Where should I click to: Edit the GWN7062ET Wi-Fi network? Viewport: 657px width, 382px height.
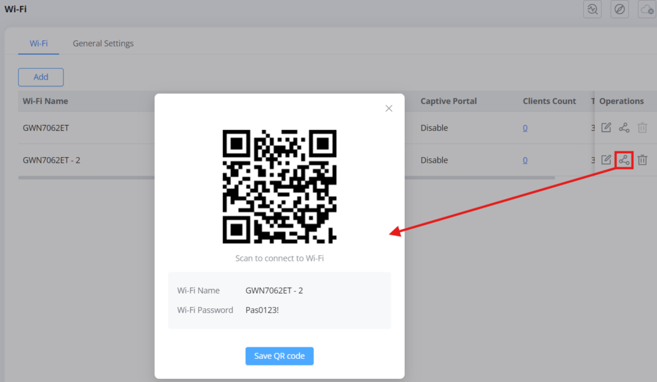[x=606, y=128]
